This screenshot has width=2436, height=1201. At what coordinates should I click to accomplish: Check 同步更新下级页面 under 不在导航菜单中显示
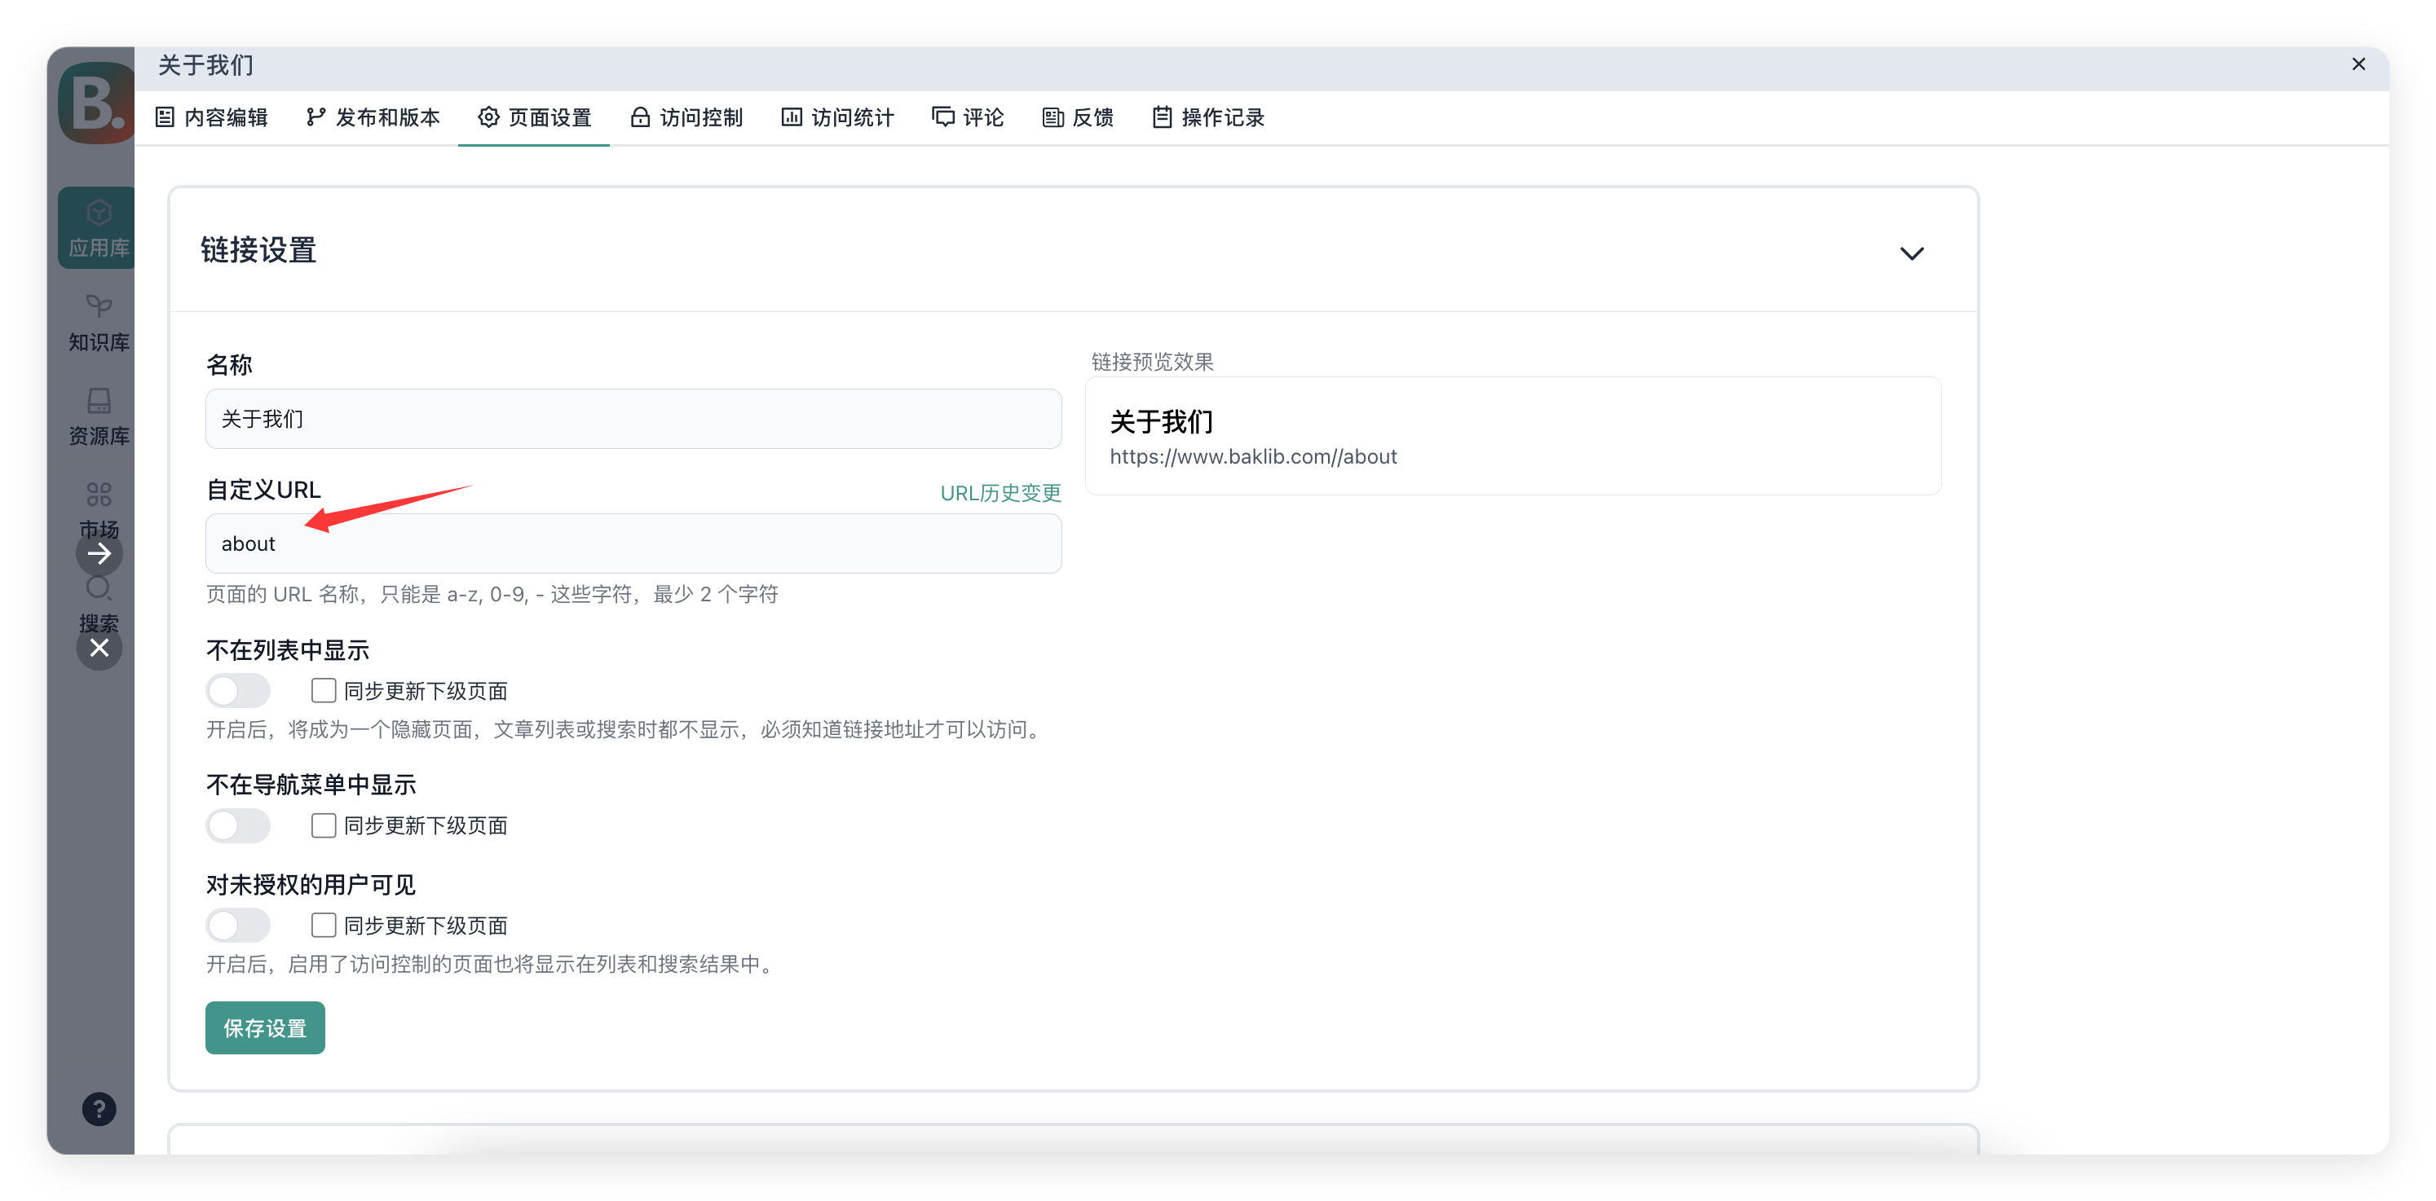click(x=324, y=826)
